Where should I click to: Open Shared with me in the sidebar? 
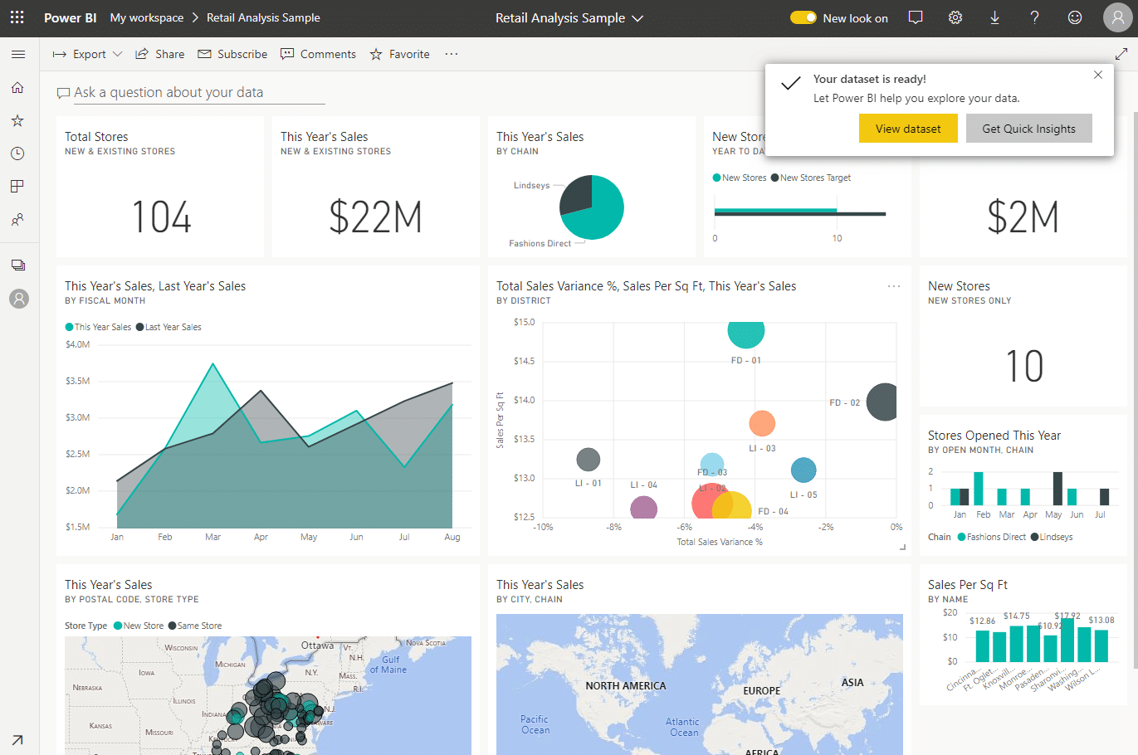(x=18, y=219)
